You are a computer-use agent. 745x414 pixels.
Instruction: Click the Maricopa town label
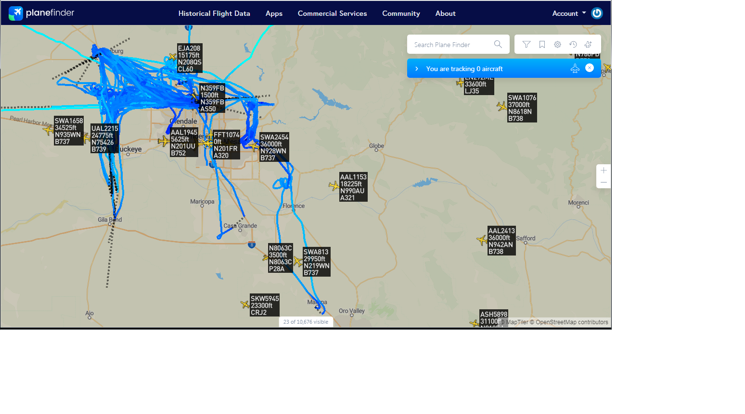[x=202, y=202]
